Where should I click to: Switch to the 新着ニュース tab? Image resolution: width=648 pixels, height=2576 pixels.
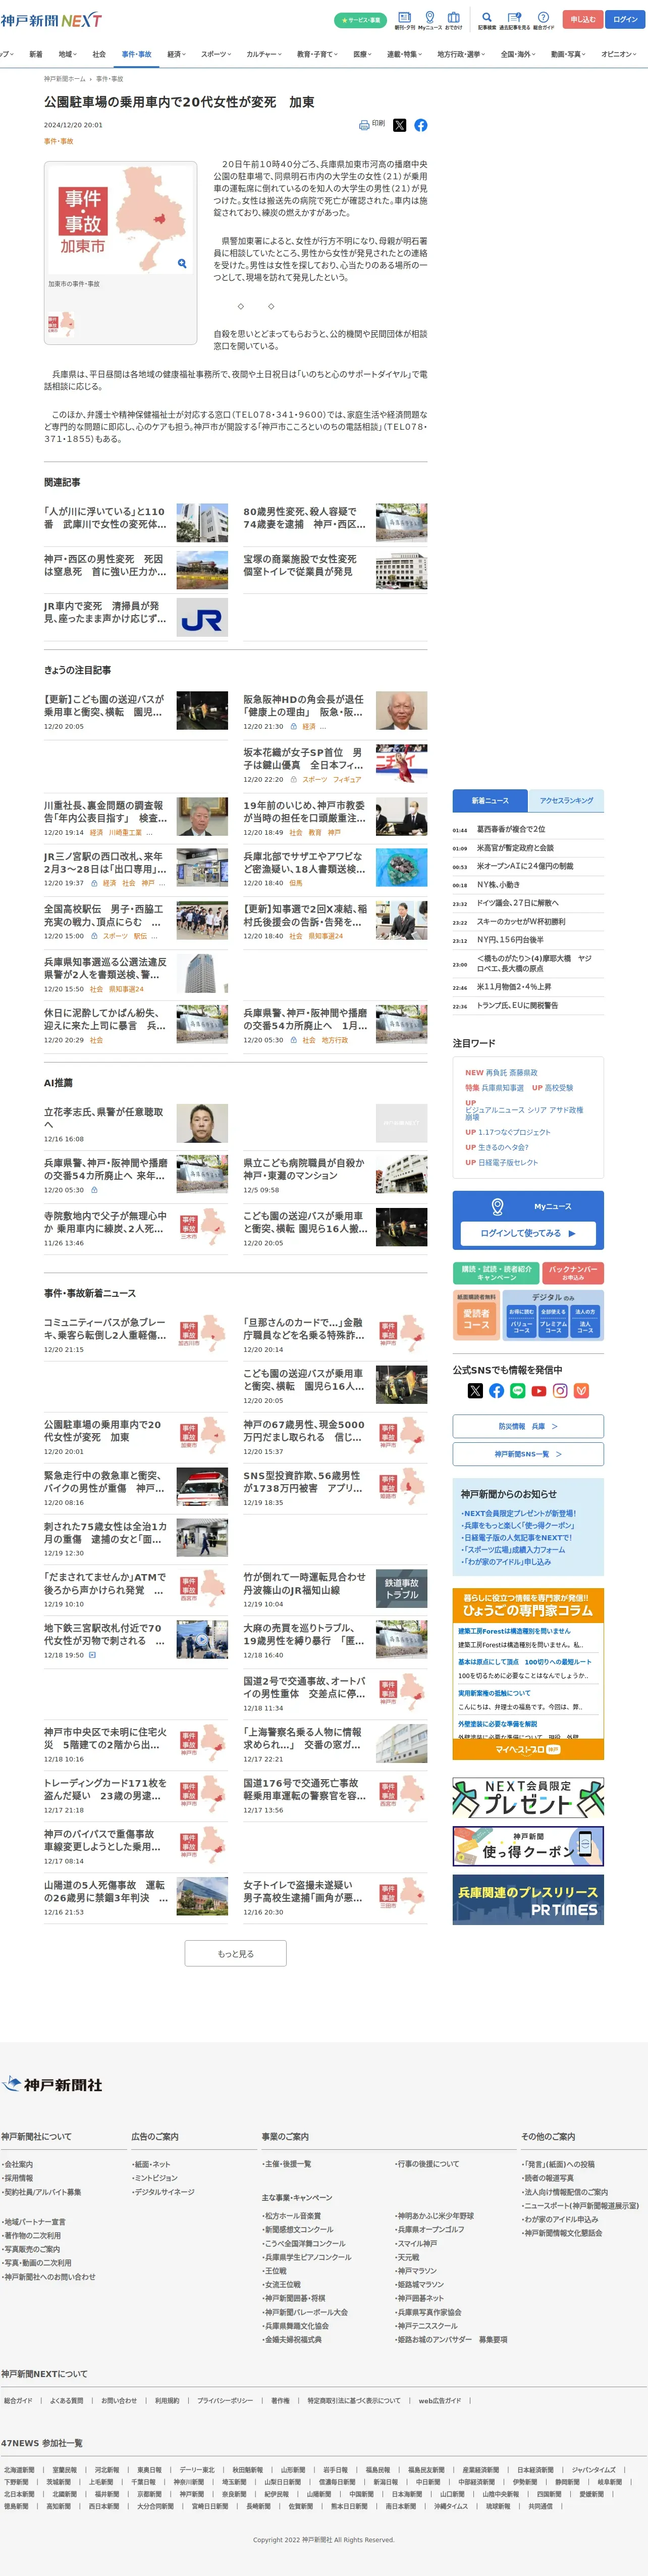(490, 800)
